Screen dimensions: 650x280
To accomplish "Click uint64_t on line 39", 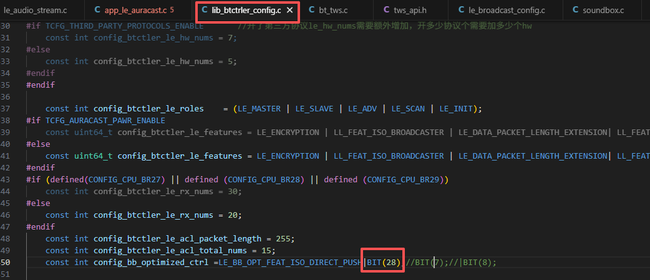I will tap(94, 133).
